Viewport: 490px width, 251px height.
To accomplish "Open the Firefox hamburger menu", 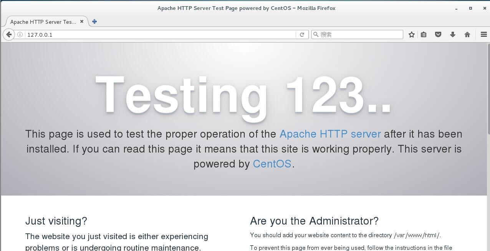I will pyautogui.click(x=484, y=34).
